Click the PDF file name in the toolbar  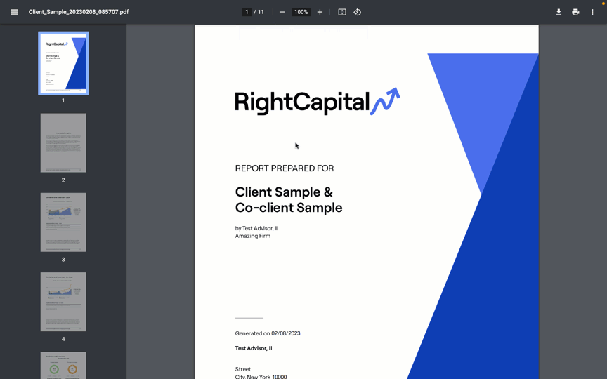click(79, 12)
